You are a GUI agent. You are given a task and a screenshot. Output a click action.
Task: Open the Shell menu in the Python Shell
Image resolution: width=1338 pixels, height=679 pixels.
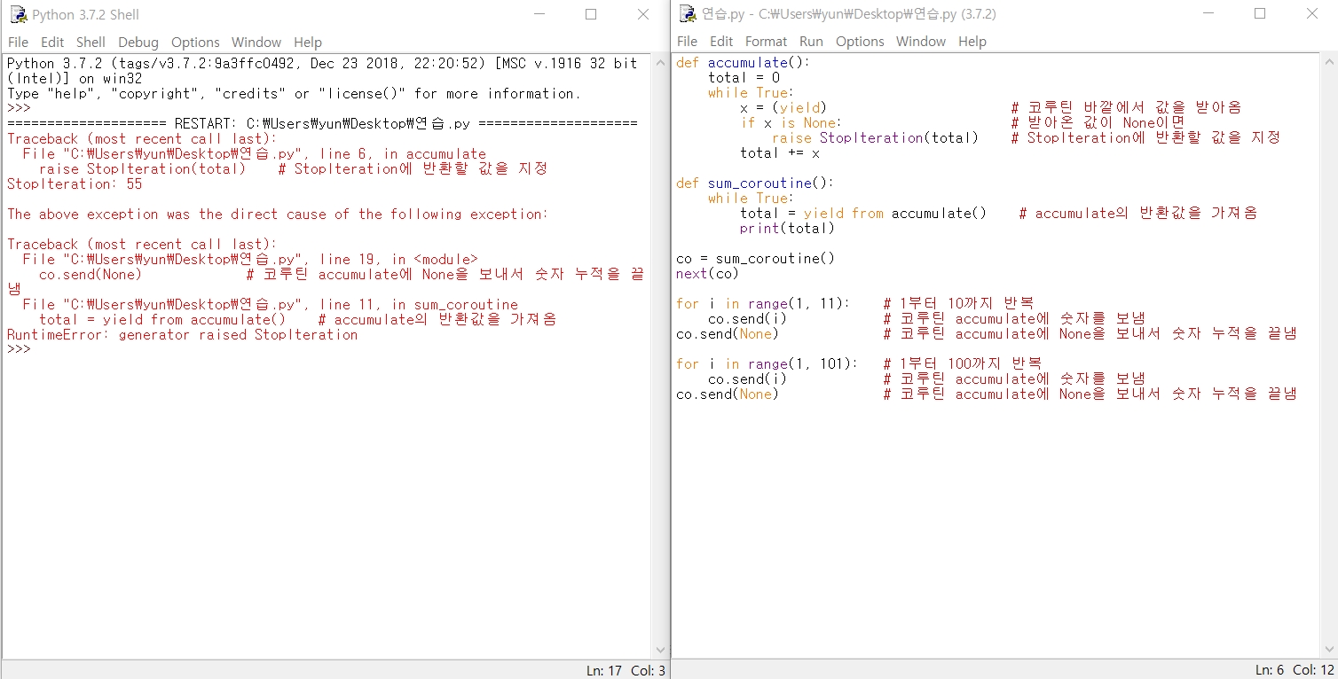pyautogui.click(x=91, y=42)
